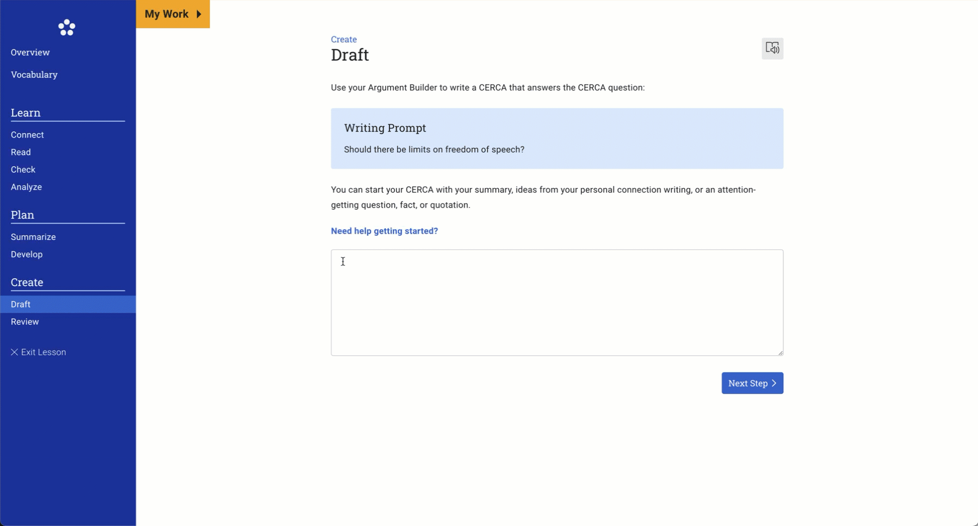This screenshot has width=978, height=526.
Task: Click the ThinkCERCA logo icon
Action: tap(67, 28)
